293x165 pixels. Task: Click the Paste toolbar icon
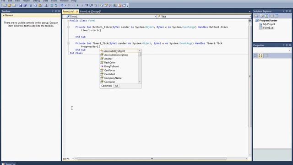point(40,5)
